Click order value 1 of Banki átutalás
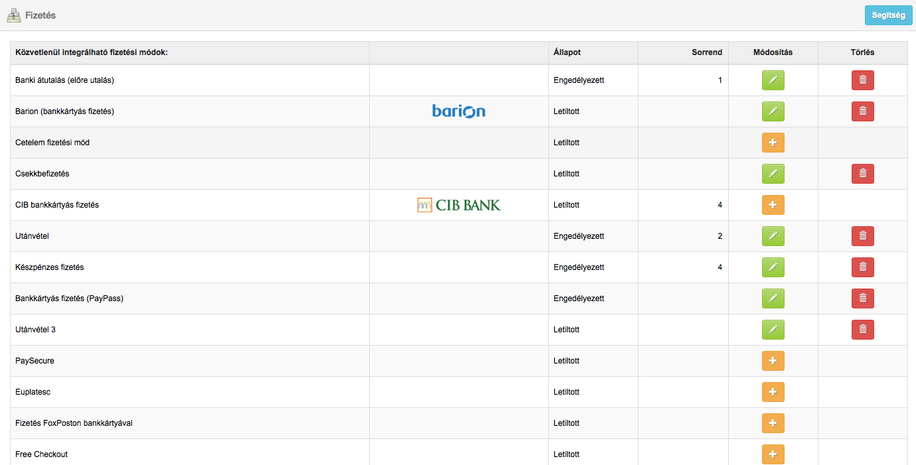 coord(720,80)
